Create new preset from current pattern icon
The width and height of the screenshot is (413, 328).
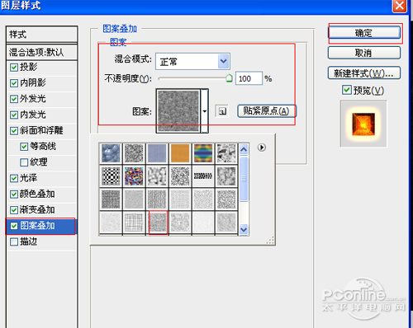click(x=222, y=111)
